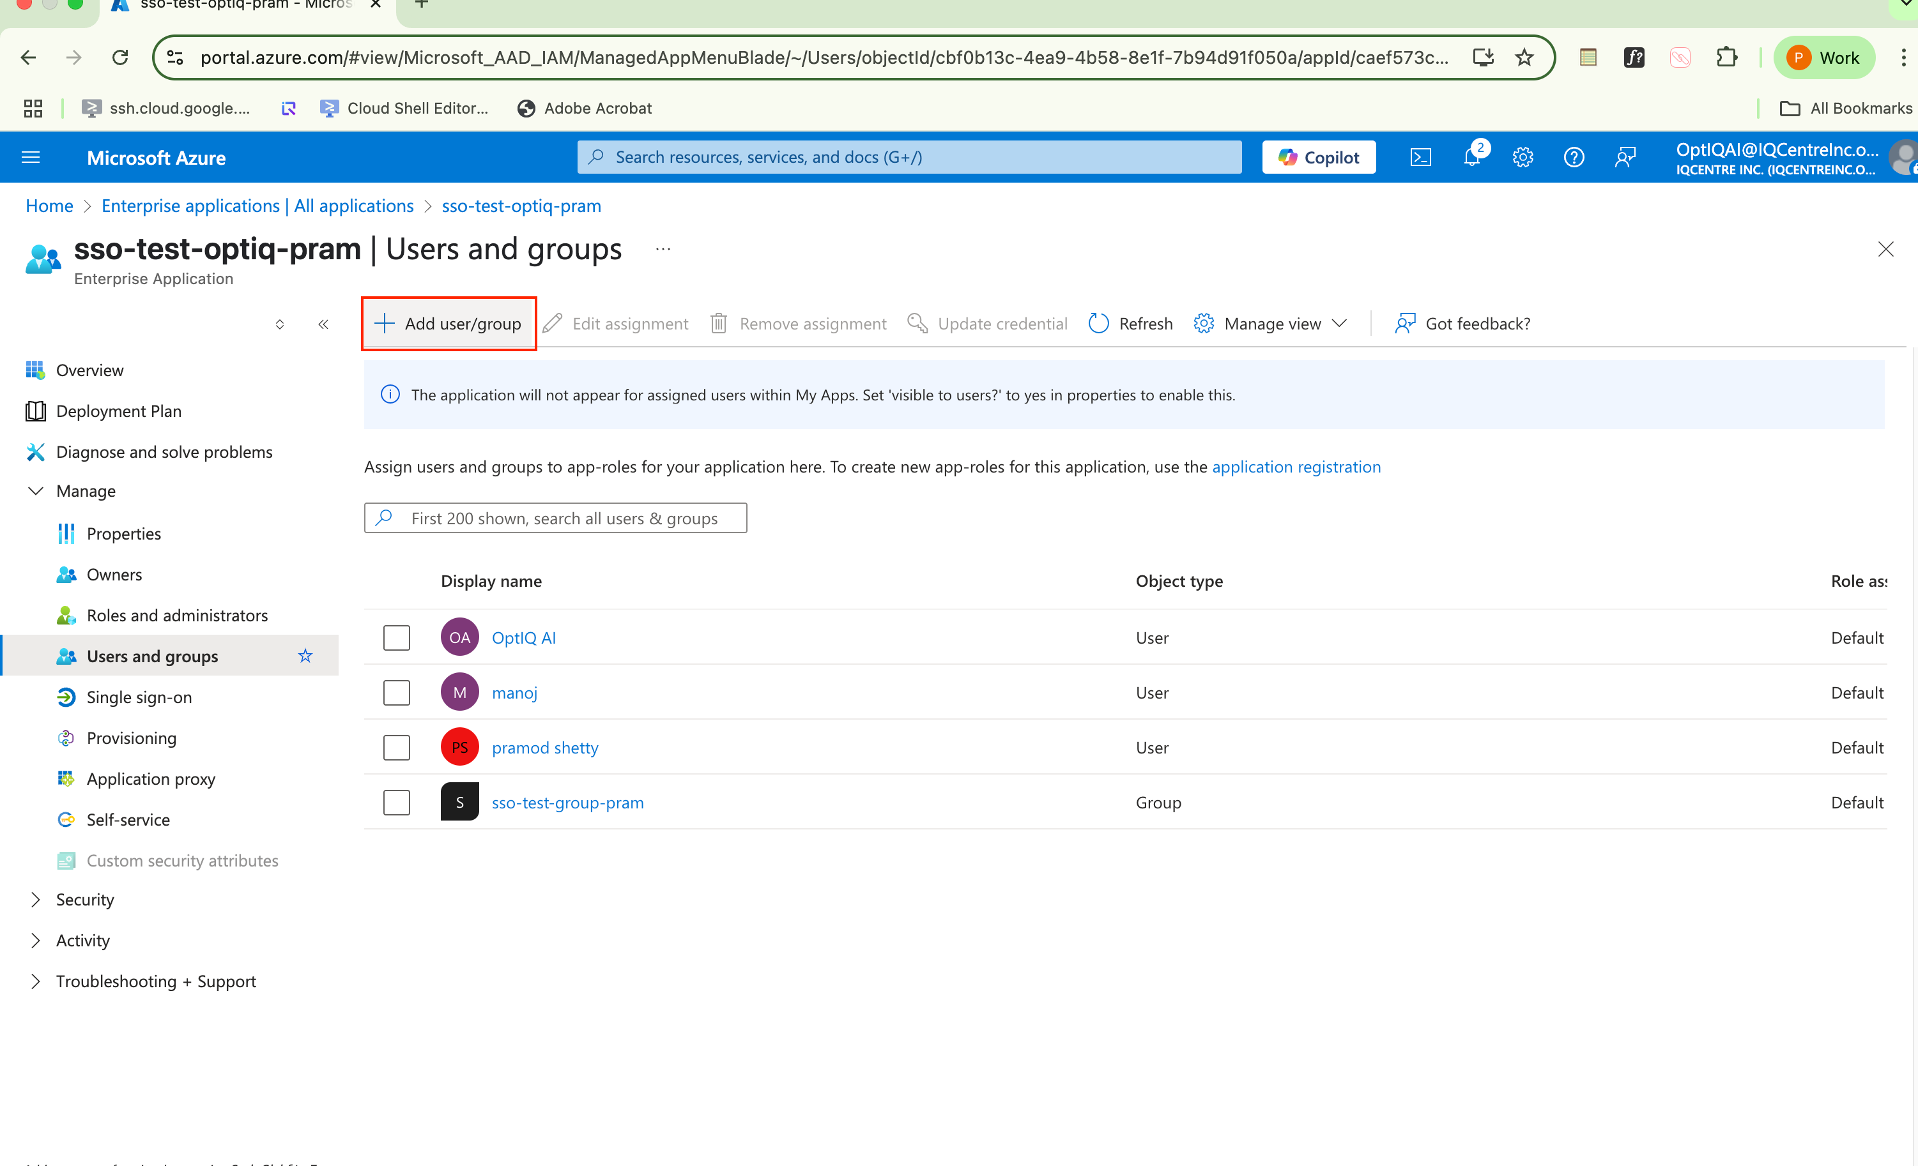Screen dimensions: 1918x1166
Task: Open the Adobe Acrobat bookmark
Action: (x=585, y=108)
